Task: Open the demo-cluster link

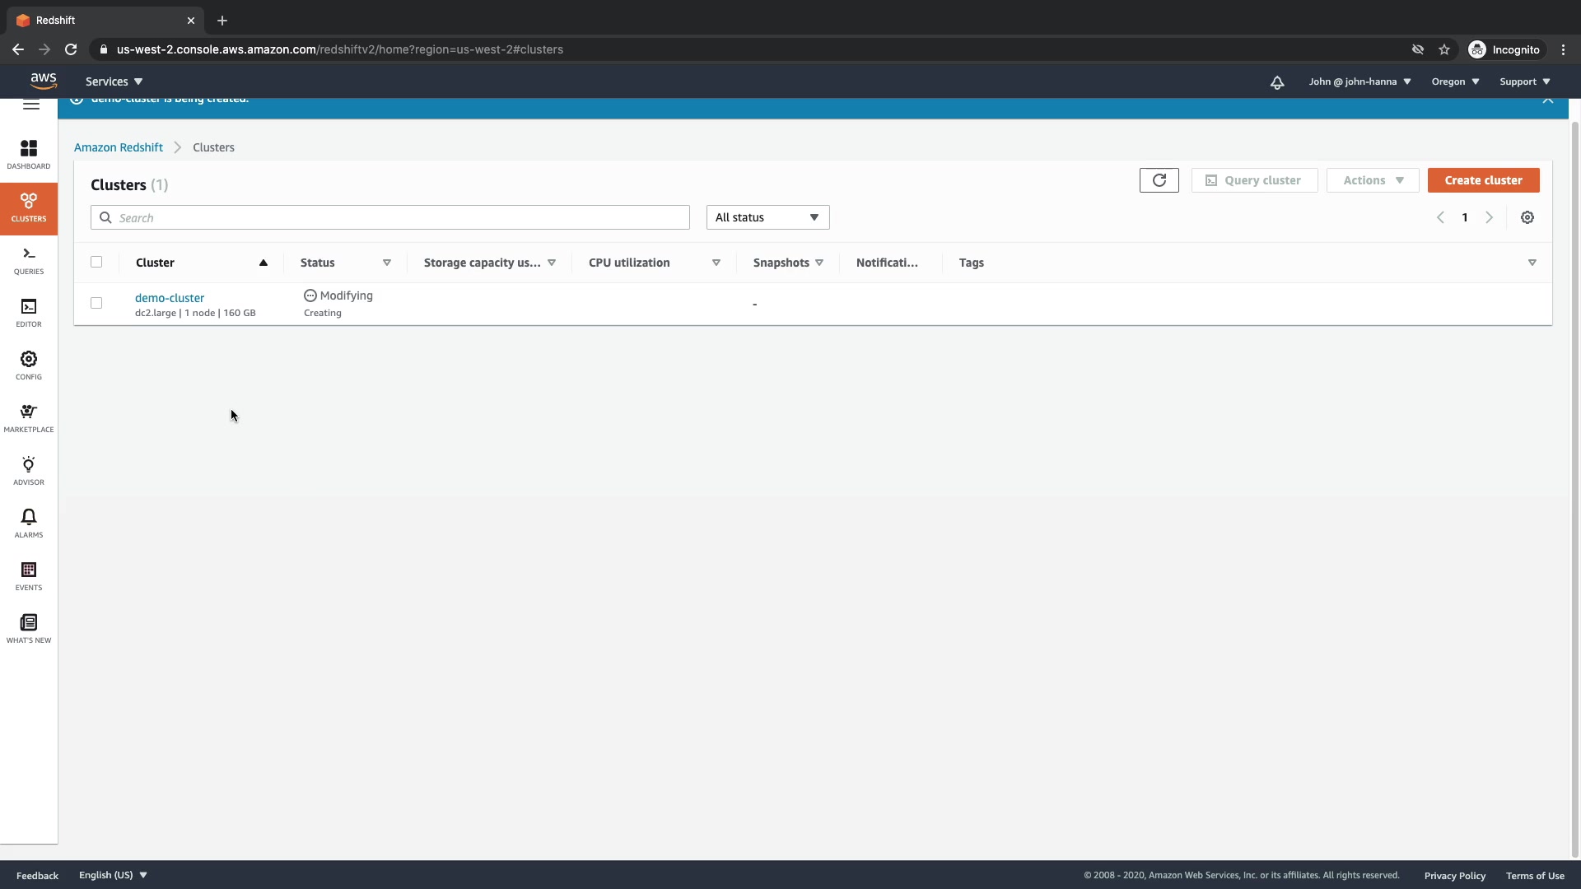Action: (x=170, y=298)
